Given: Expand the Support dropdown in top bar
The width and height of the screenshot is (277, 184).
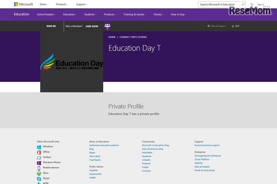Looking at the screenshot, I should click(x=81, y=4).
